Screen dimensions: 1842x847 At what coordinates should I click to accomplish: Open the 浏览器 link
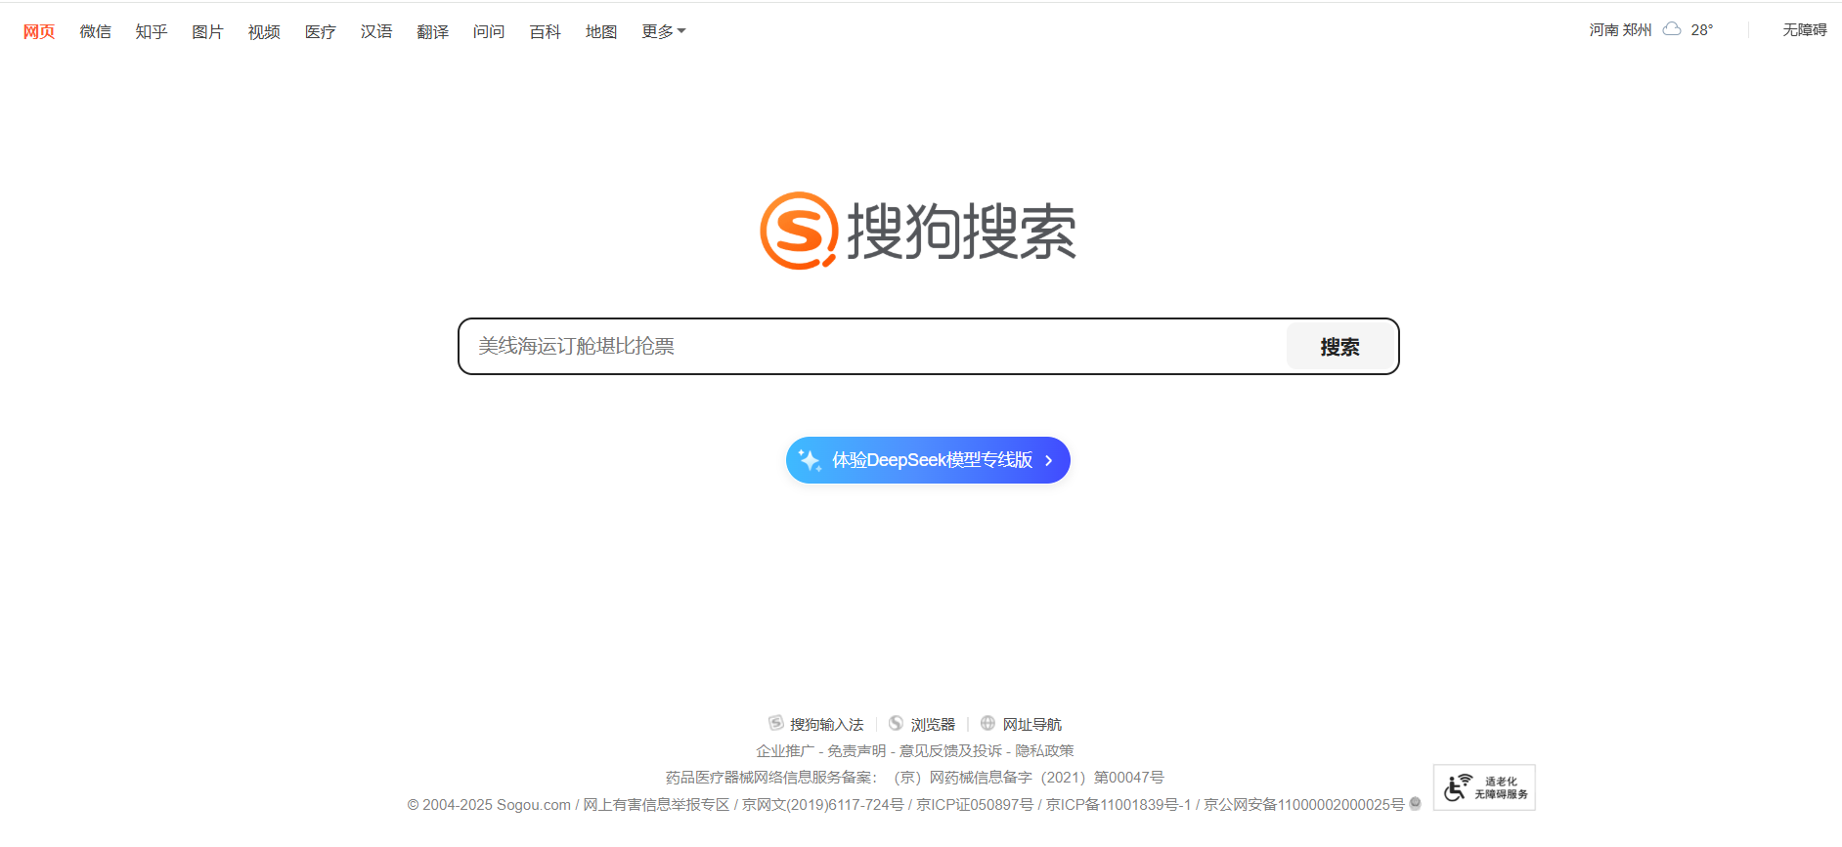[933, 724]
